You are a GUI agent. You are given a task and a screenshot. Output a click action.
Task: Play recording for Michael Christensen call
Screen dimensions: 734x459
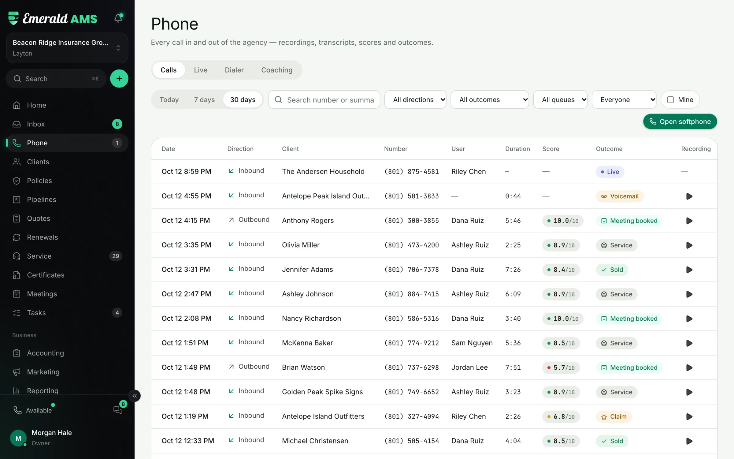pyautogui.click(x=689, y=441)
